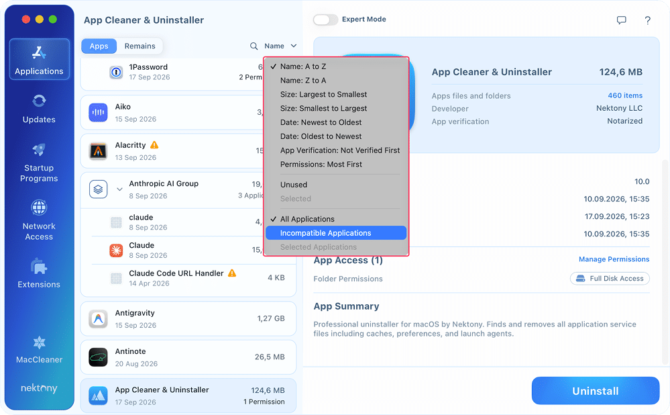Select Name: Z to A sort option
The width and height of the screenshot is (670, 415).
coord(336,81)
